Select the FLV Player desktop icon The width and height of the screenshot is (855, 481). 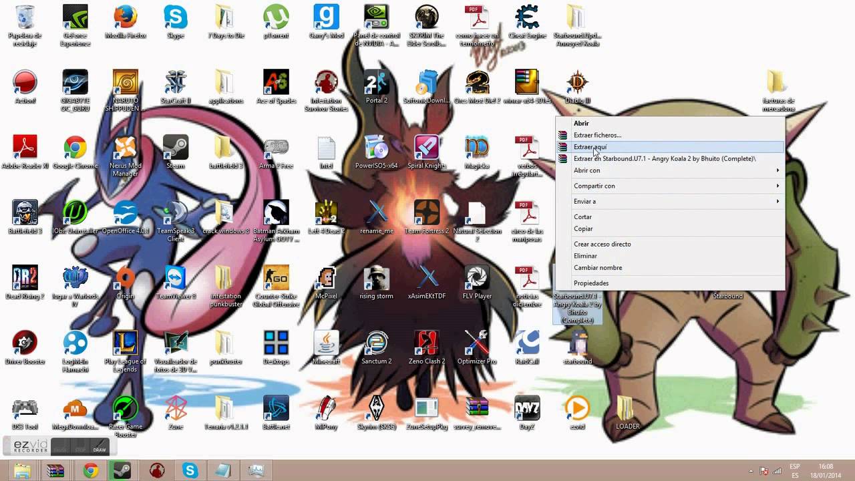[477, 283]
